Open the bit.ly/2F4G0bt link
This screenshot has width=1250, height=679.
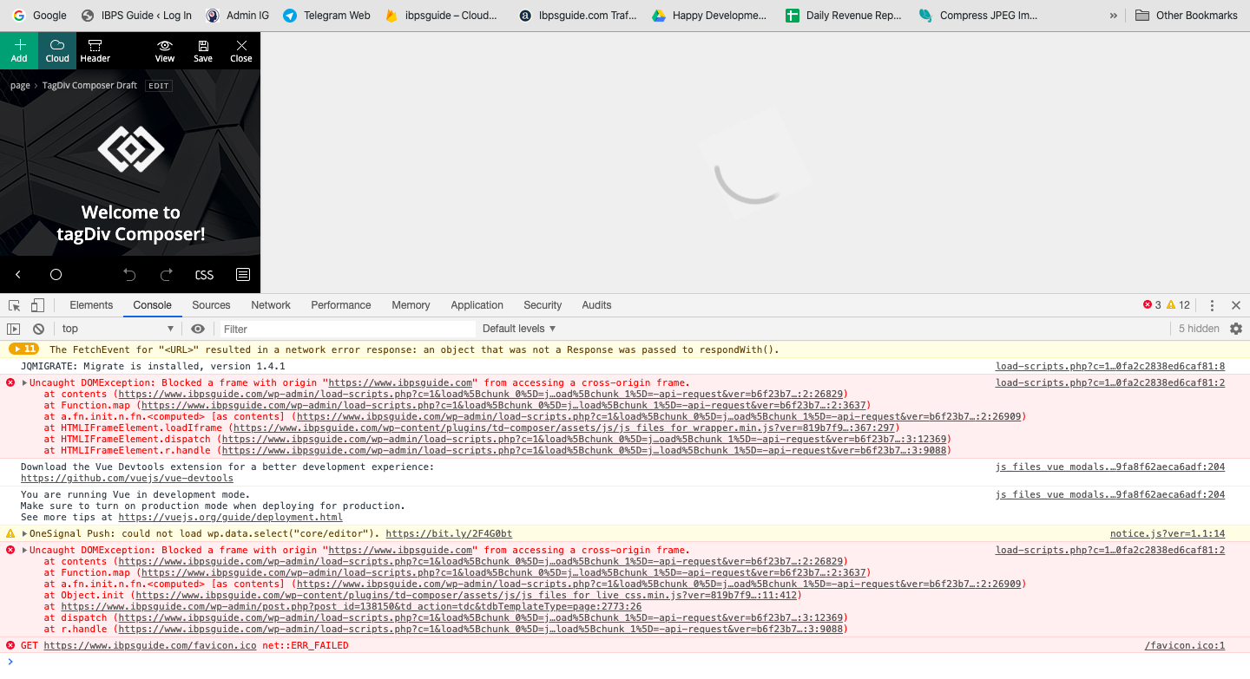449,534
